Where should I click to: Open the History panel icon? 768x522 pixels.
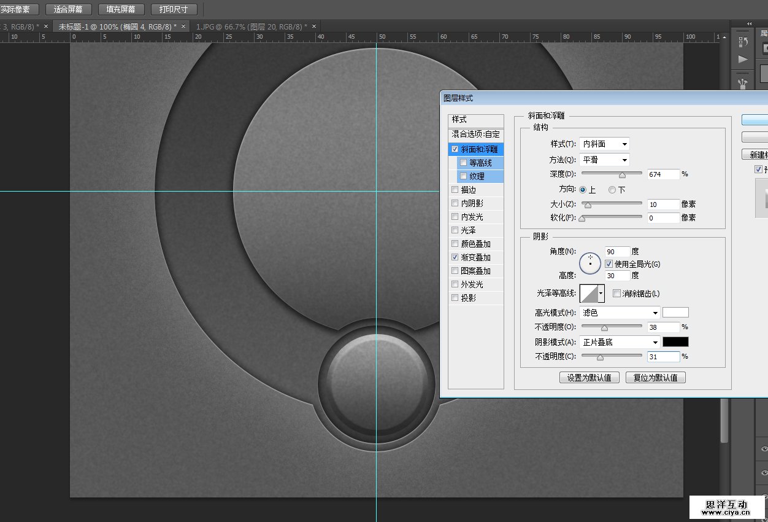[x=743, y=42]
